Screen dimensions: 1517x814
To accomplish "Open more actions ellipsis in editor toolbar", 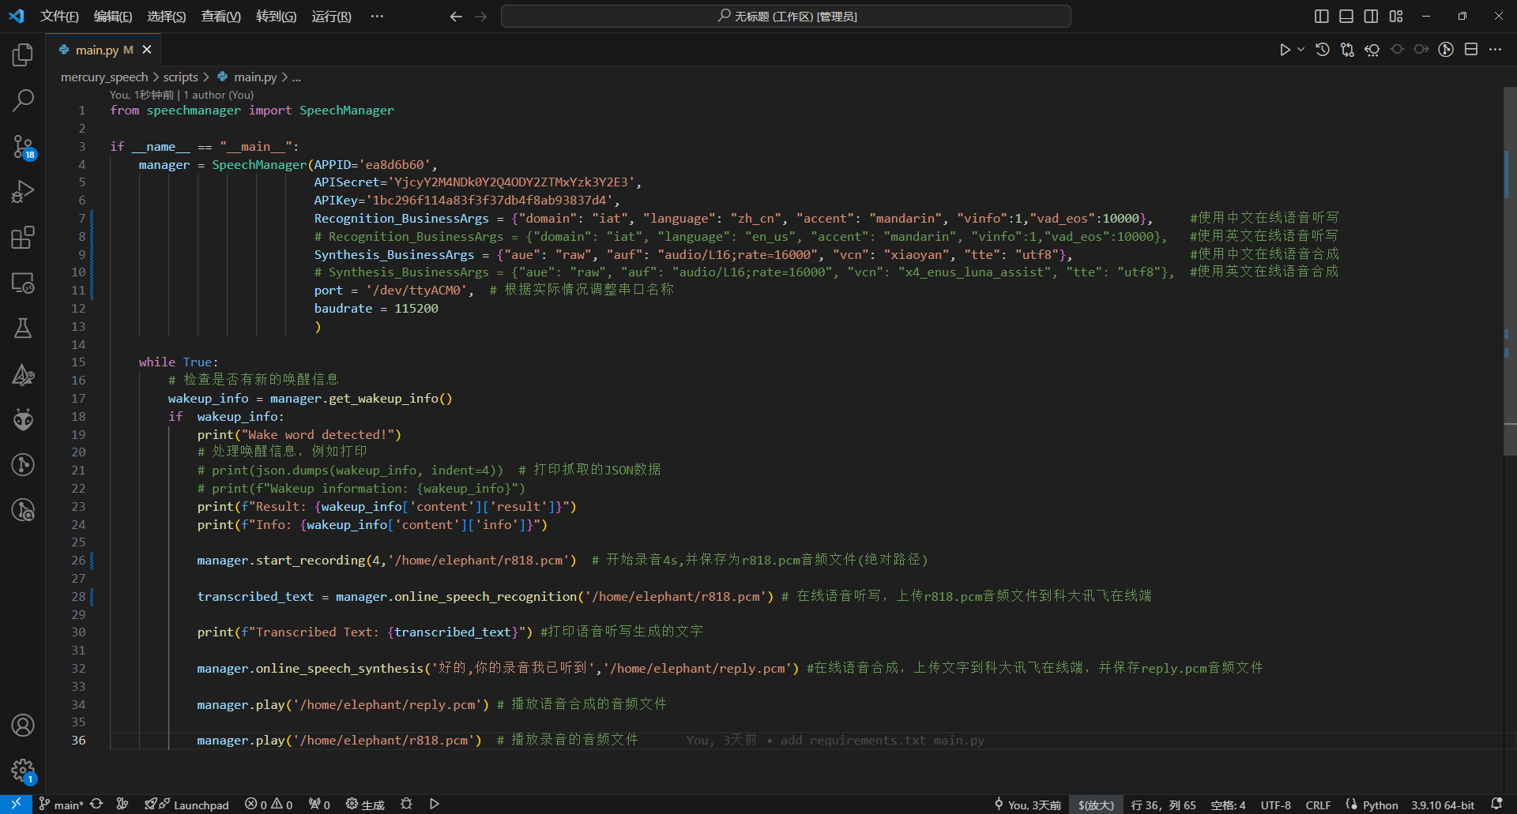I will (x=1496, y=50).
